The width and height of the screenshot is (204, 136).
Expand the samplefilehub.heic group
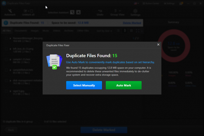[x=10, y=70]
